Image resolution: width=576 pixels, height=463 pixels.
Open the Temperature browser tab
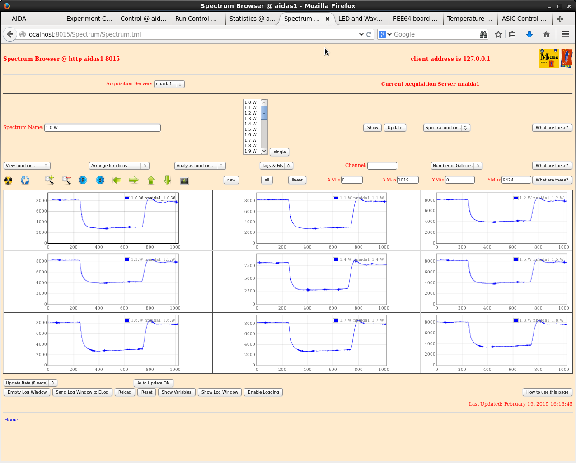tap(469, 19)
